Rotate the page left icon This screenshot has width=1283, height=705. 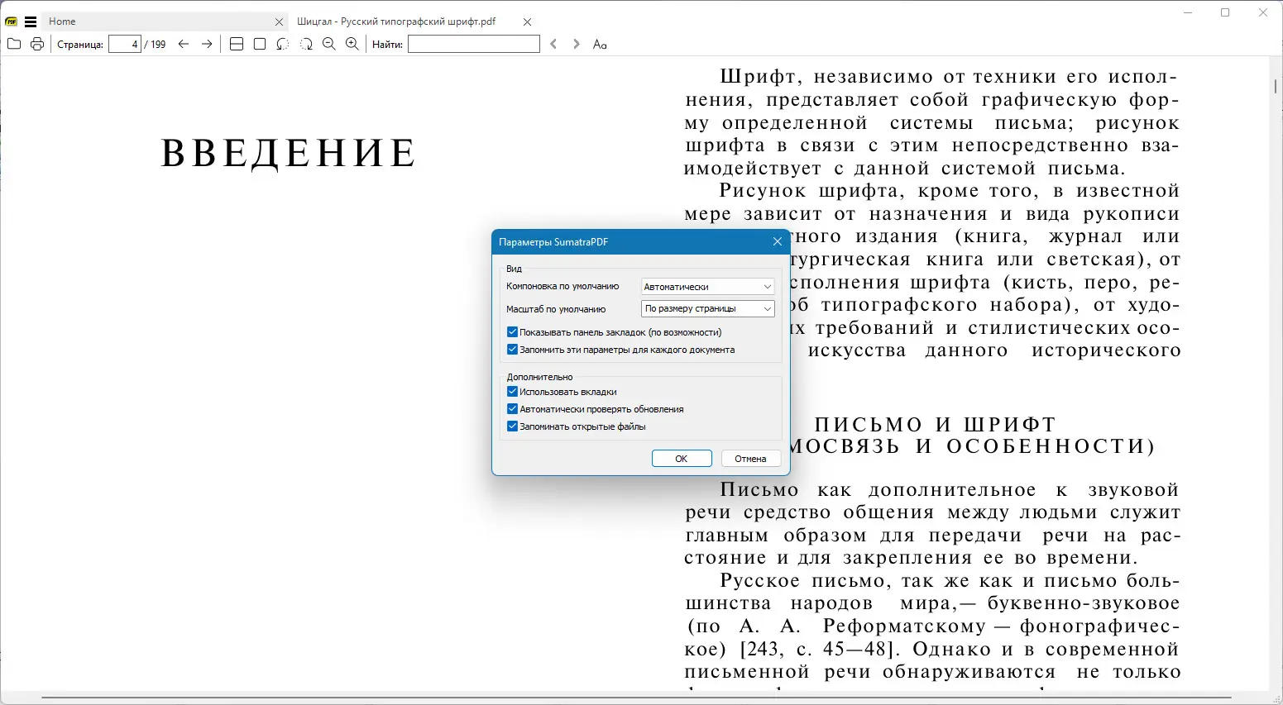coord(283,44)
